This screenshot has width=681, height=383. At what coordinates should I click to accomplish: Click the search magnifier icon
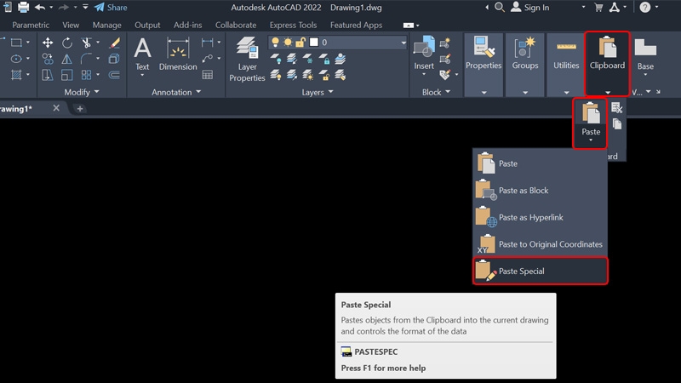click(500, 7)
